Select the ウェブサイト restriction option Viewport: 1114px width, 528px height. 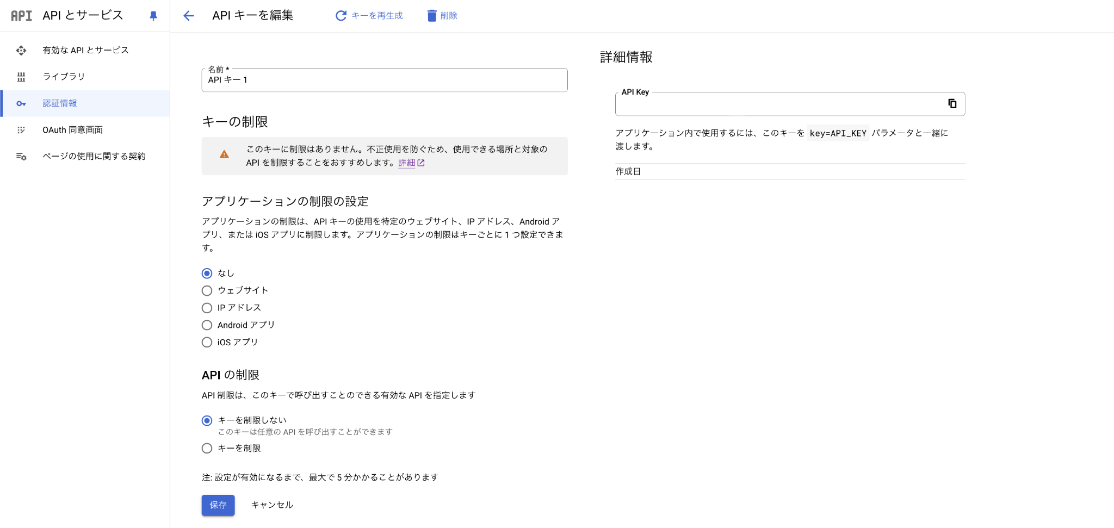(x=207, y=290)
